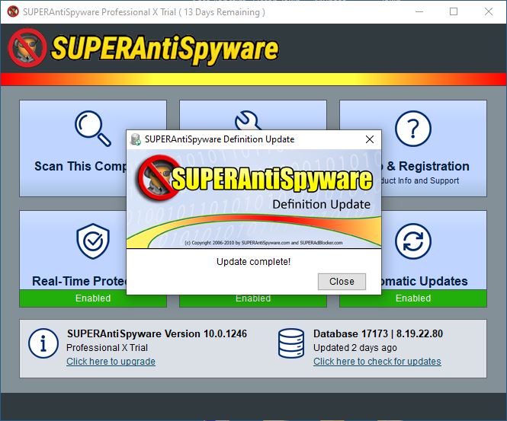Image resolution: width=507 pixels, height=421 pixels.
Task: Select 'Scan This Computer' tile label
Action: click(80, 166)
